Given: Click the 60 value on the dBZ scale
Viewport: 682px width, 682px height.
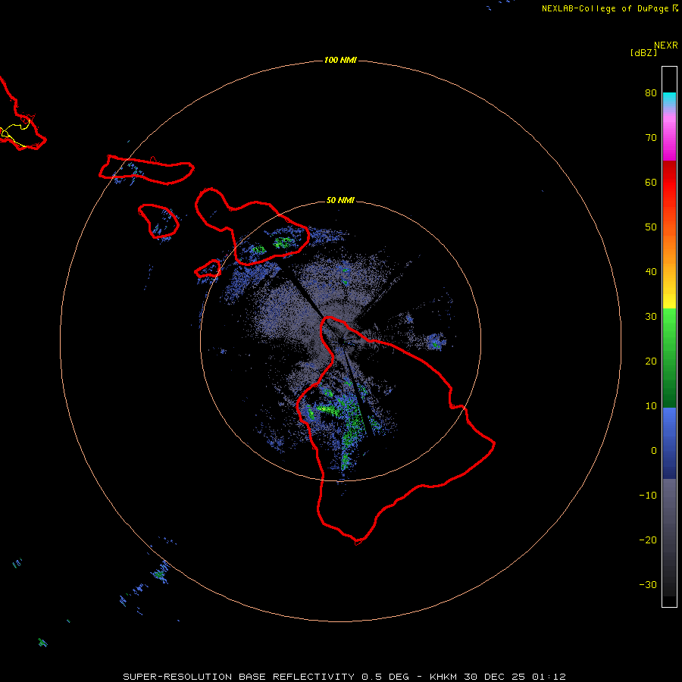Looking at the screenshot, I should [x=651, y=183].
